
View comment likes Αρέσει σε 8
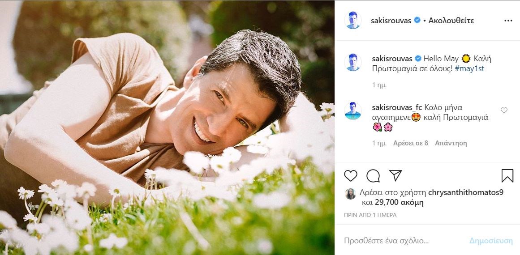[411, 143]
